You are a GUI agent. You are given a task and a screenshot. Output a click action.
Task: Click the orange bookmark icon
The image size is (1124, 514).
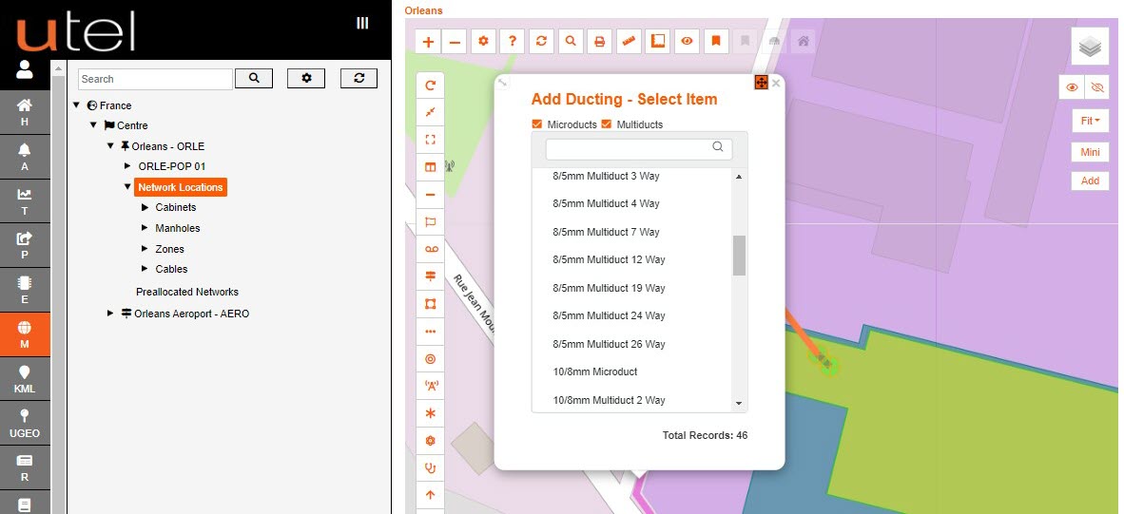[x=715, y=42]
